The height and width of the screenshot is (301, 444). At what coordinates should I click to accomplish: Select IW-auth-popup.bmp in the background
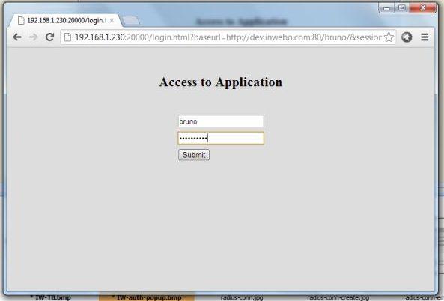click(x=147, y=297)
